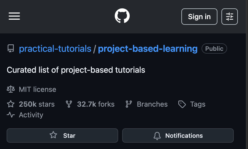View the 32.7k forks list
This screenshot has width=248, height=149.
click(x=96, y=104)
